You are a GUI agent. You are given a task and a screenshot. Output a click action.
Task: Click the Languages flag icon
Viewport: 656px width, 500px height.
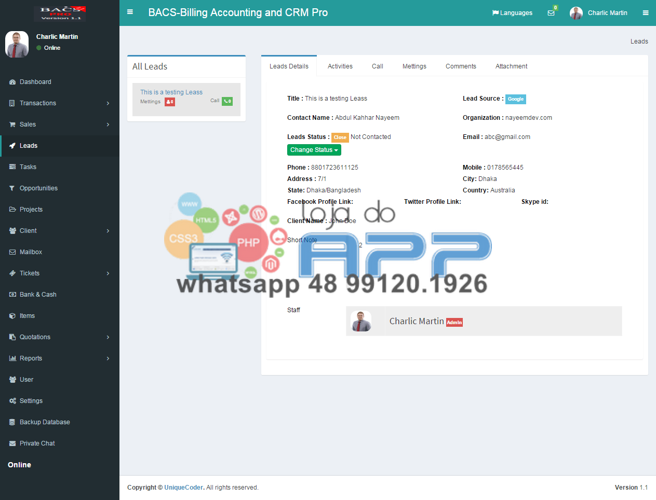496,13
